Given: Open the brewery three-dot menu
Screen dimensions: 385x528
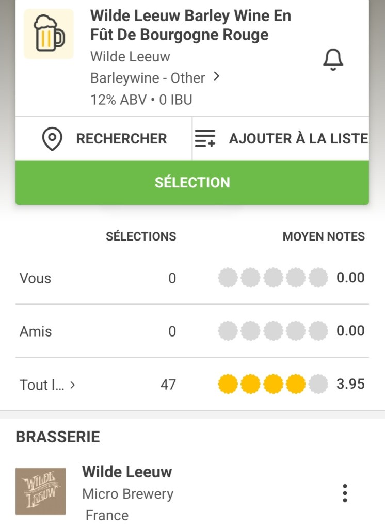Looking at the screenshot, I should coord(345,493).
